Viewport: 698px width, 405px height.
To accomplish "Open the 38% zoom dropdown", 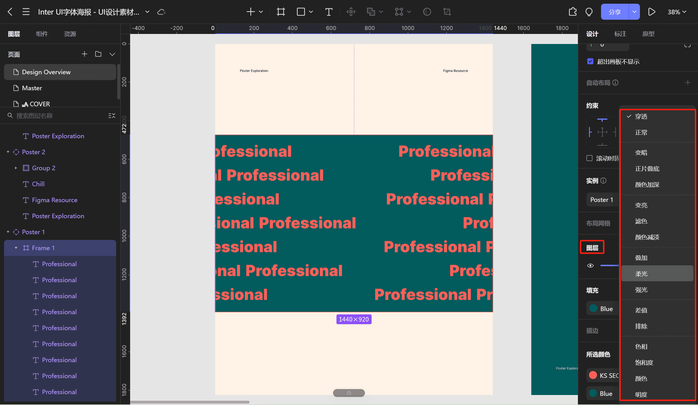I will pos(677,12).
